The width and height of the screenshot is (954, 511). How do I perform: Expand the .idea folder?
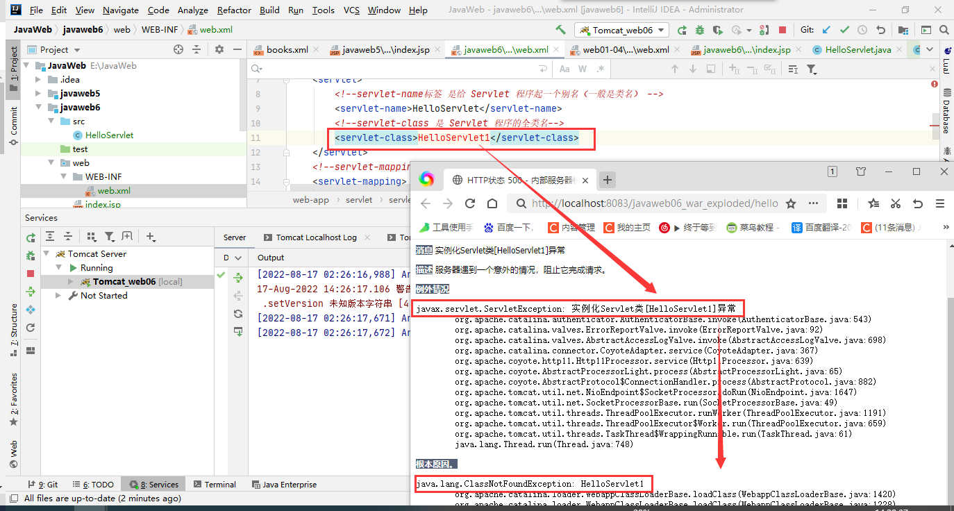38,80
